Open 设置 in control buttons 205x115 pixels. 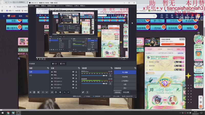(x=125, y=85)
